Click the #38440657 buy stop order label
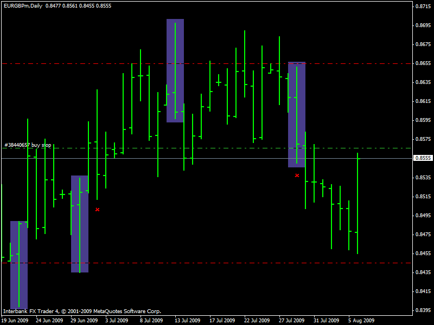The height and width of the screenshot is (325, 434). pyautogui.click(x=28, y=145)
